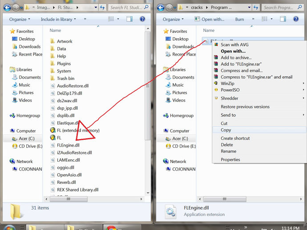Select FL application icon in left file list

click(x=53, y=138)
